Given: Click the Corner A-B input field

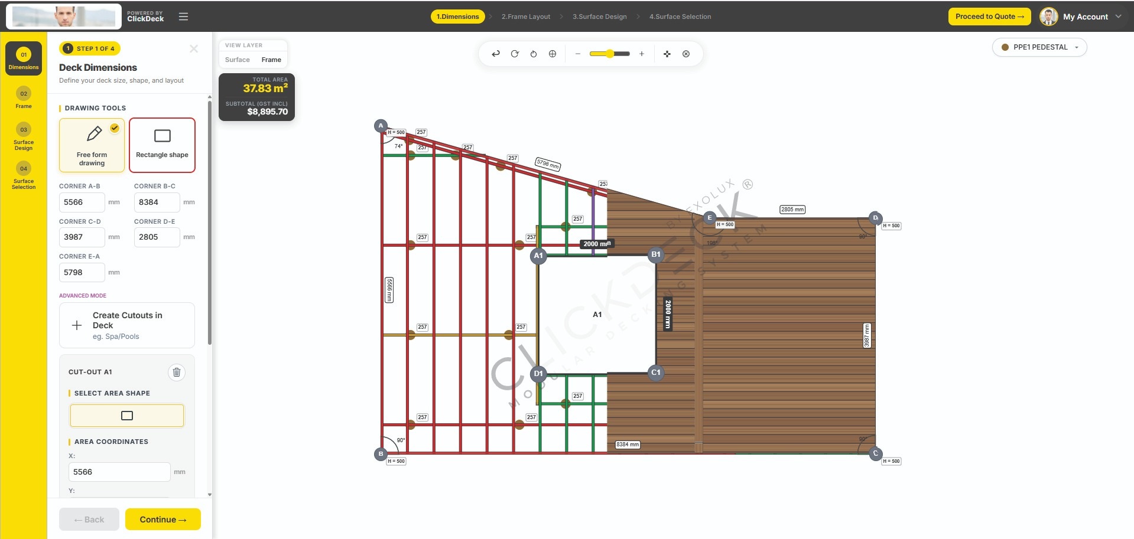Looking at the screenshot, I should tap(82, 202).
